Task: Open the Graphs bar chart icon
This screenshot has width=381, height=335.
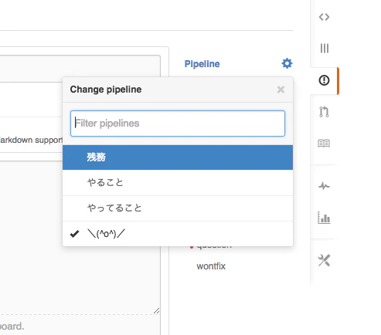Action: click(324, 218)
